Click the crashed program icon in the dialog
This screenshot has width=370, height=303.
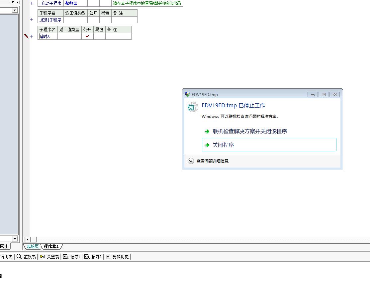click(x=193, y=107)
